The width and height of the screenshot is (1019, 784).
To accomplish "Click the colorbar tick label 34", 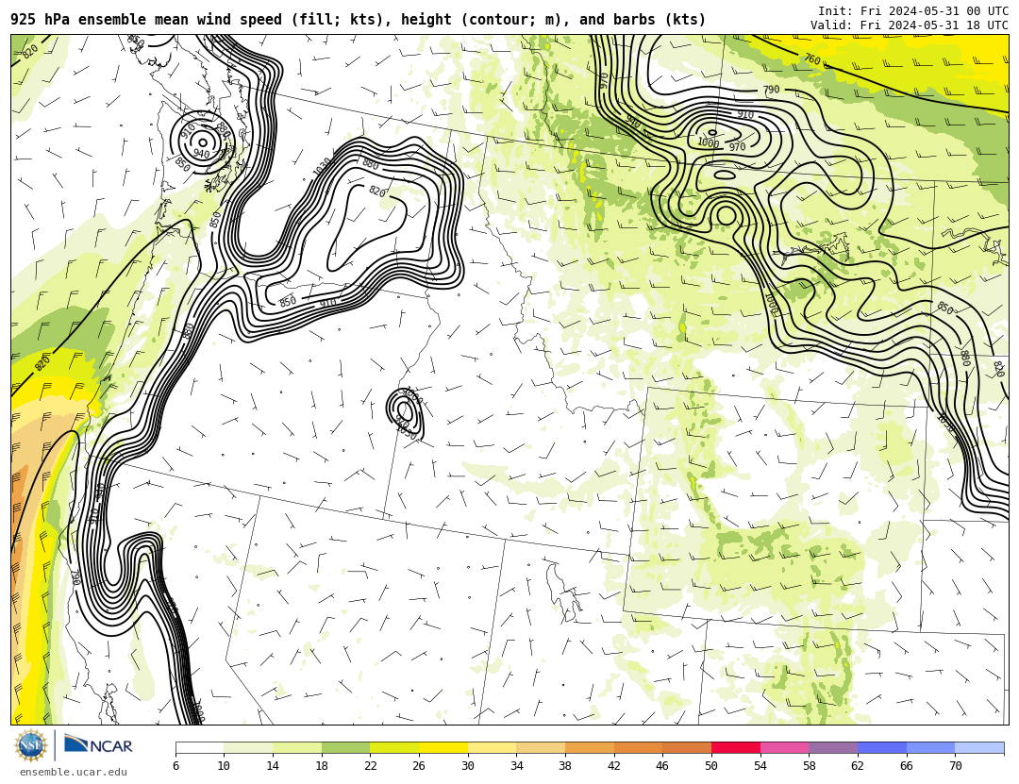I will pos(516,766).
